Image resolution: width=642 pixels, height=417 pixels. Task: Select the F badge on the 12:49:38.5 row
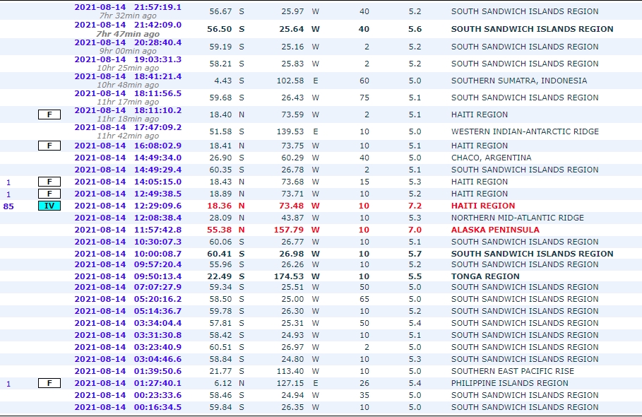pyautogui.click(x=49, y=194)
